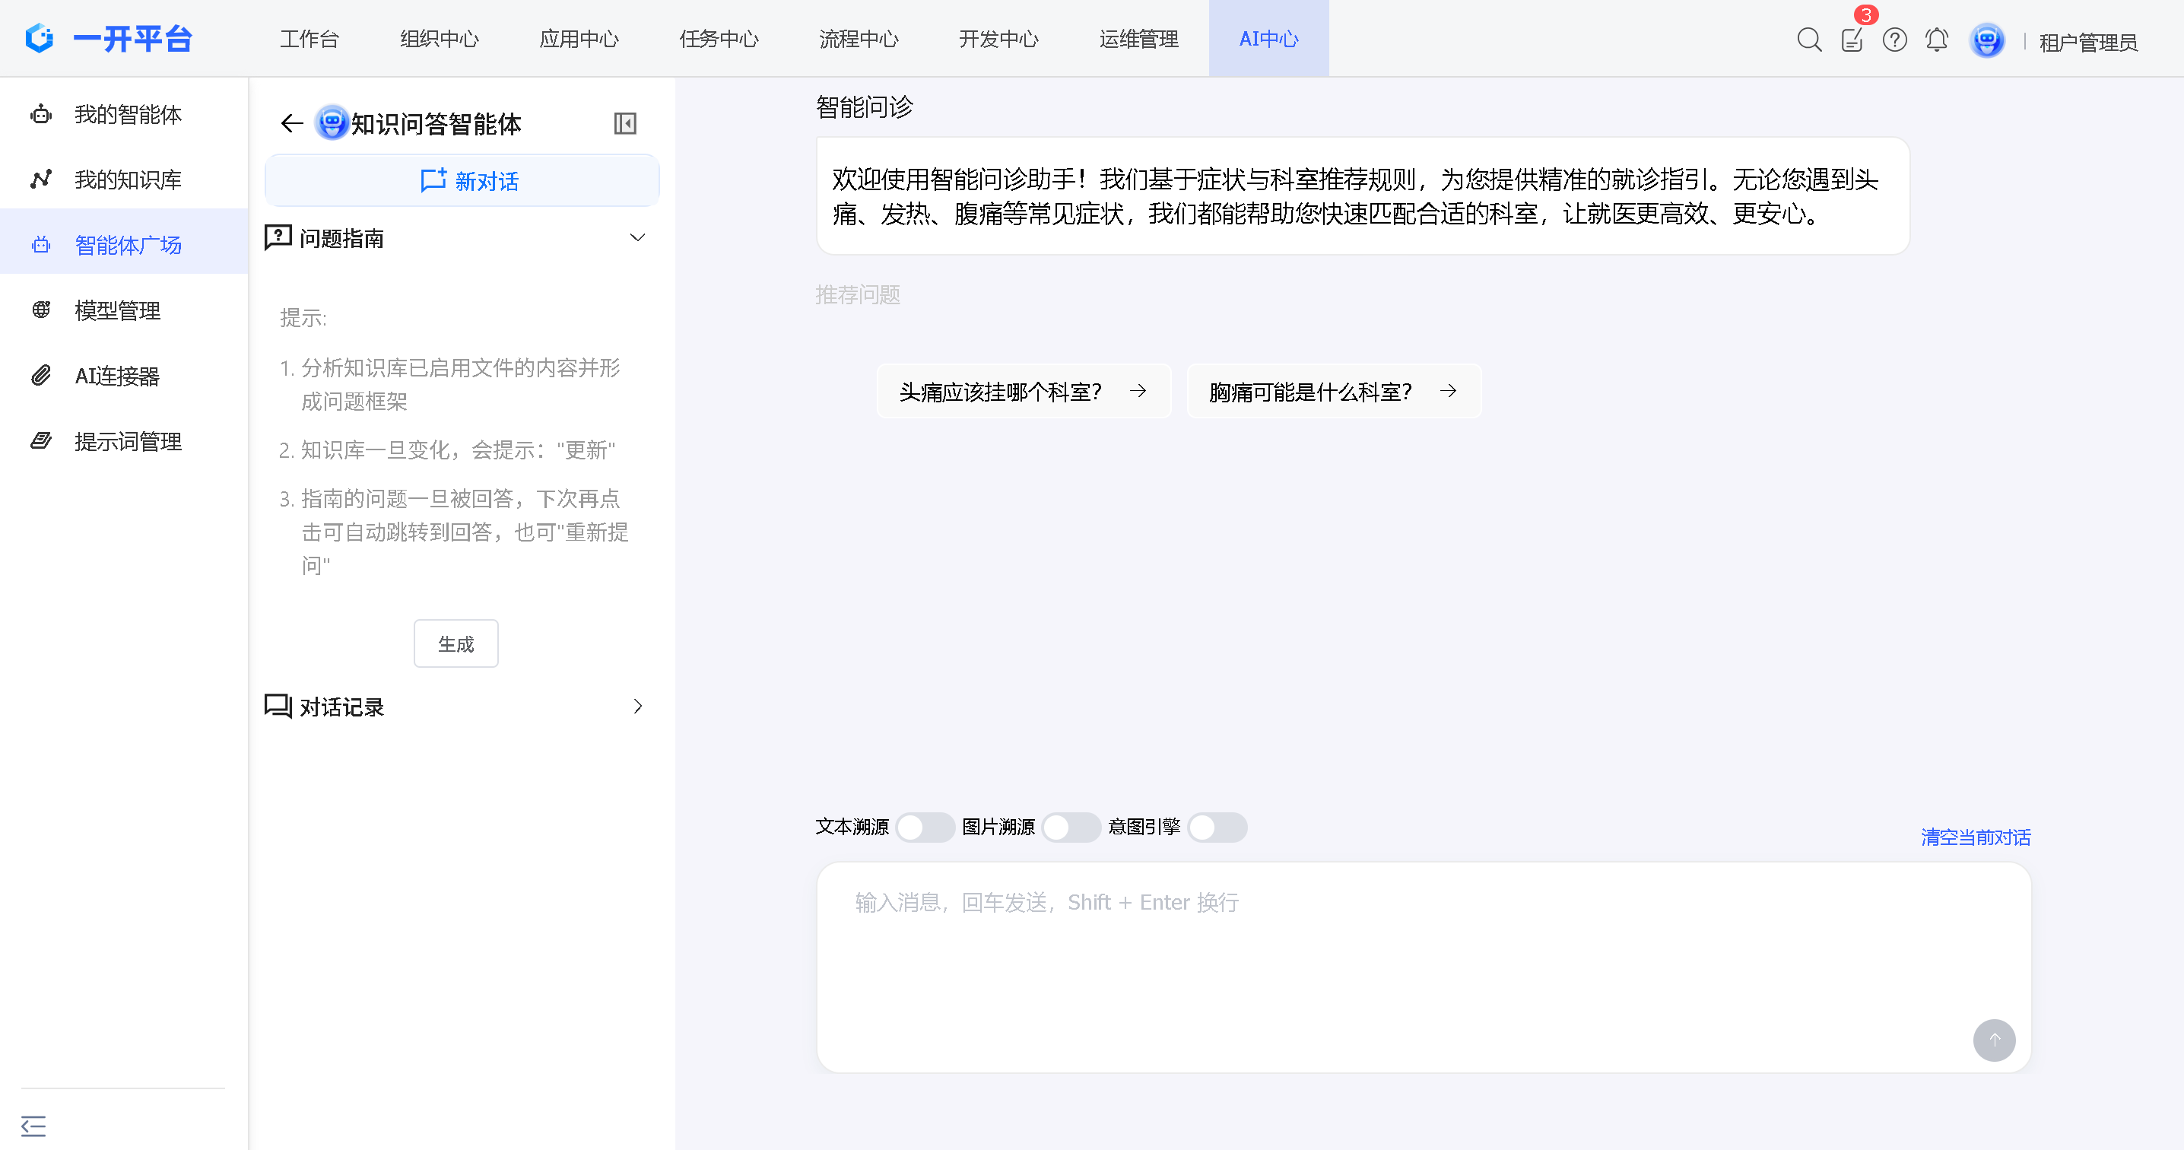Turn on the 图片溯源 switch

coord(1070,827)
